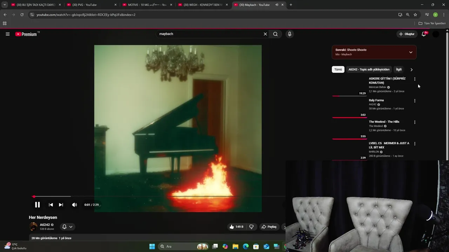Select the İlgili filter chip
Image resolution: width=449 pixels, height=252 pixels.
coord(399,69)
